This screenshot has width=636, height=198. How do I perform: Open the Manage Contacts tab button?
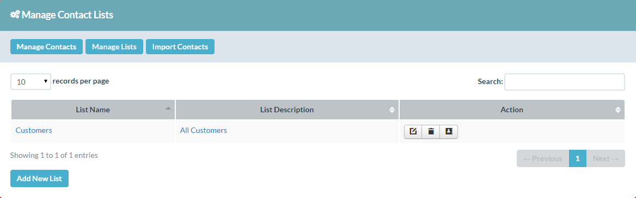click(x=46, y=47)
